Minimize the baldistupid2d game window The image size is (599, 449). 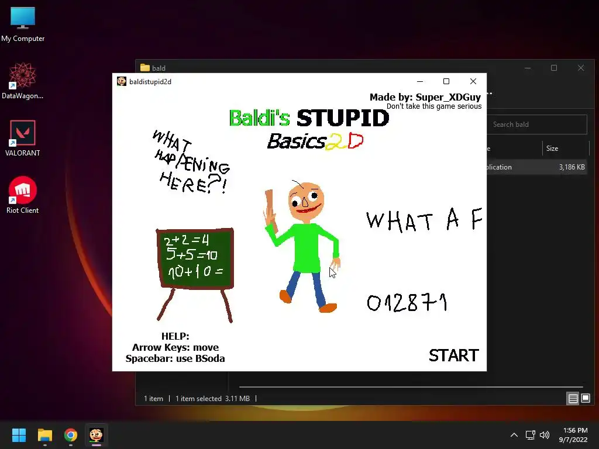[420, 81]
